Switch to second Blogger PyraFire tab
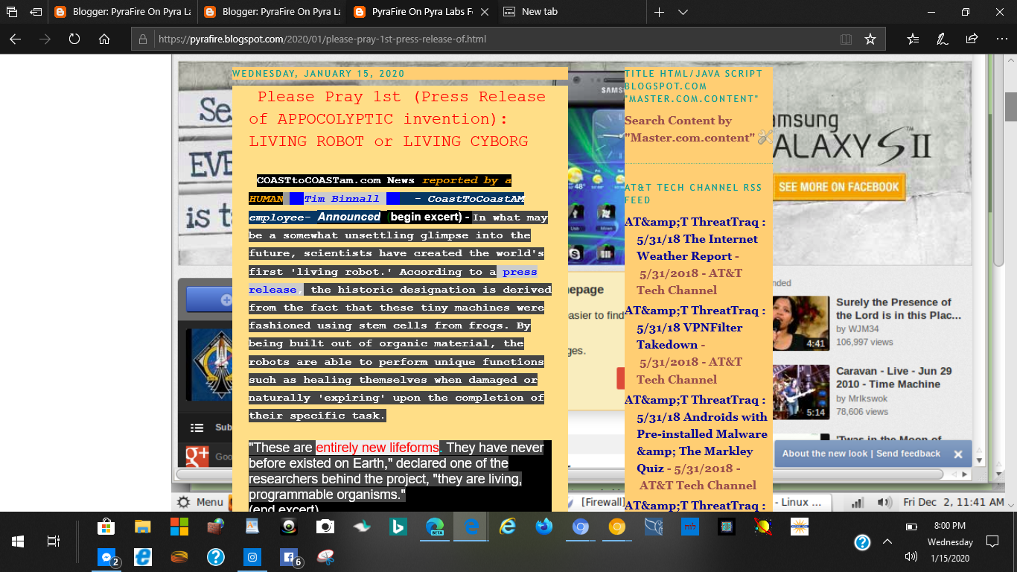The image size is (1017, 572). 271,12
